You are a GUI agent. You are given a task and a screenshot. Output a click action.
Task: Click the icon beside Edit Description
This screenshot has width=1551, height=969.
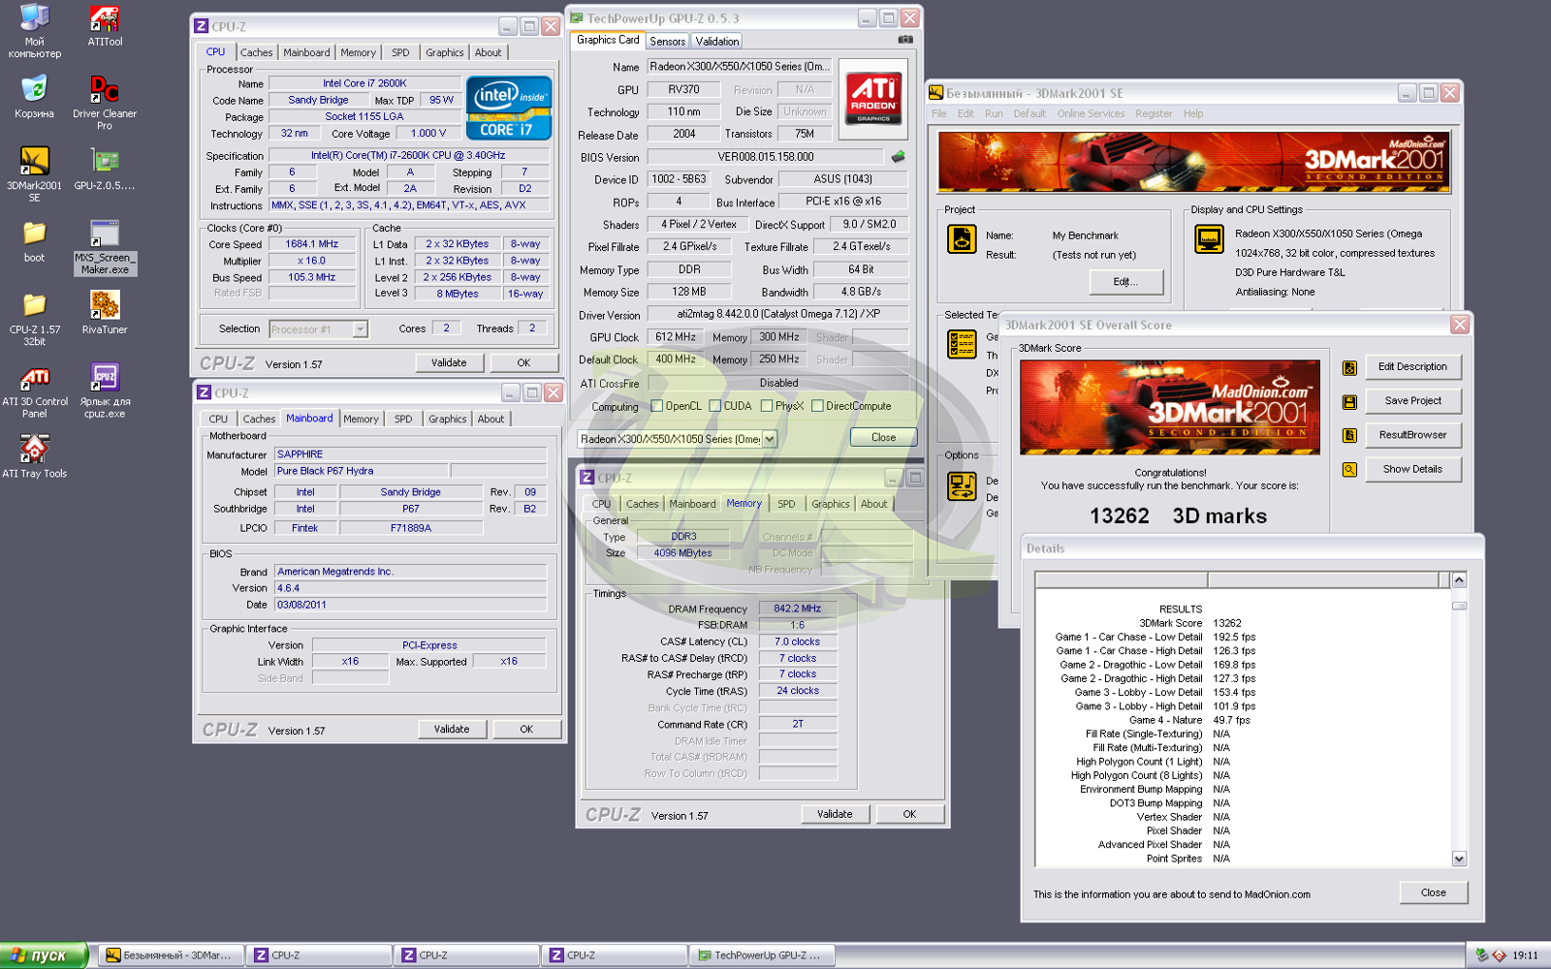click(x=1349, y=368)
